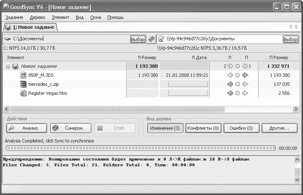Screen dimensions: 303x195
Task: Click left-arrow icon for mercedes_c.zip row
Action: tap(230, 84)
